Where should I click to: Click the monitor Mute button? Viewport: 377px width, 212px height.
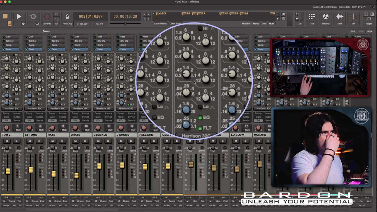272,24
